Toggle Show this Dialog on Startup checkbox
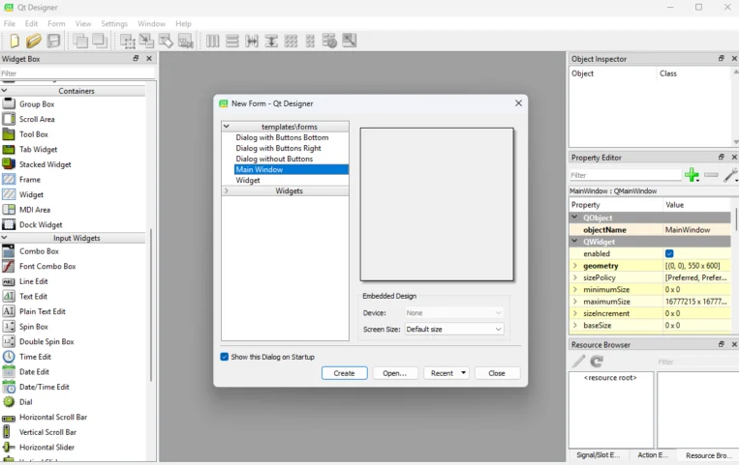This screenshot has height=465, width=739. tap(225, 357)
